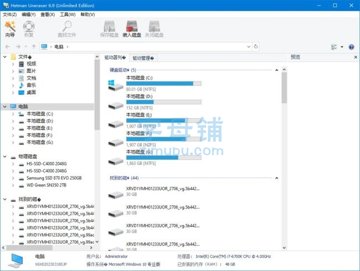This screenshot has width=360, height=271.
Task: Select first HS-SSD-C4000 2048G disk
Action: 47,164
